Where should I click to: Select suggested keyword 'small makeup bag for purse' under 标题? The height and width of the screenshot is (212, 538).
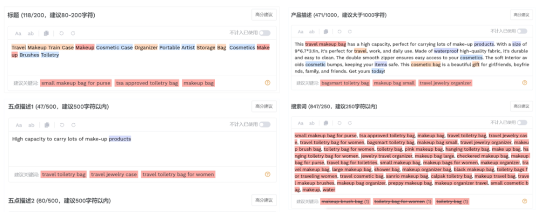76,83
